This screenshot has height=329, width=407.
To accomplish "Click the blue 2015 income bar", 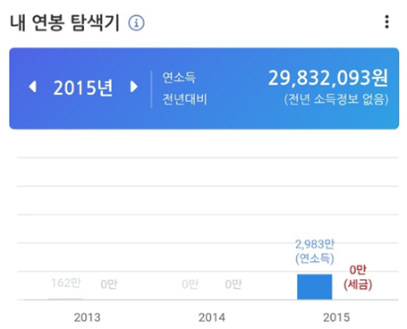I will (x=314, y=287).
